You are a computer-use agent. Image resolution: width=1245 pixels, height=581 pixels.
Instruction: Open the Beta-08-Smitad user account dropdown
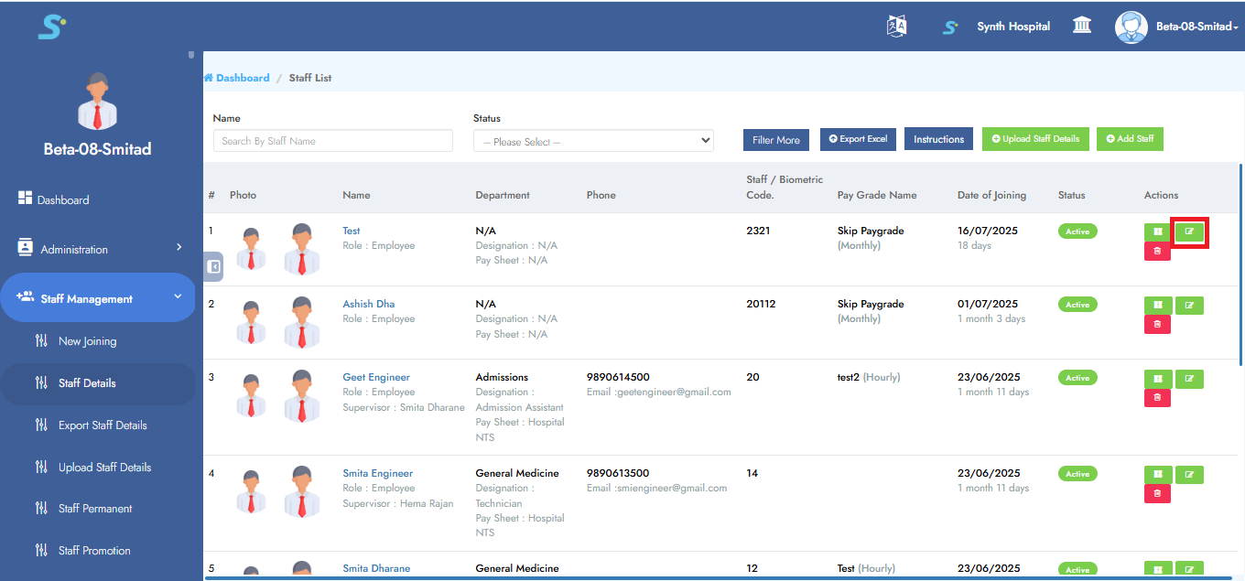coord(1178,27)
